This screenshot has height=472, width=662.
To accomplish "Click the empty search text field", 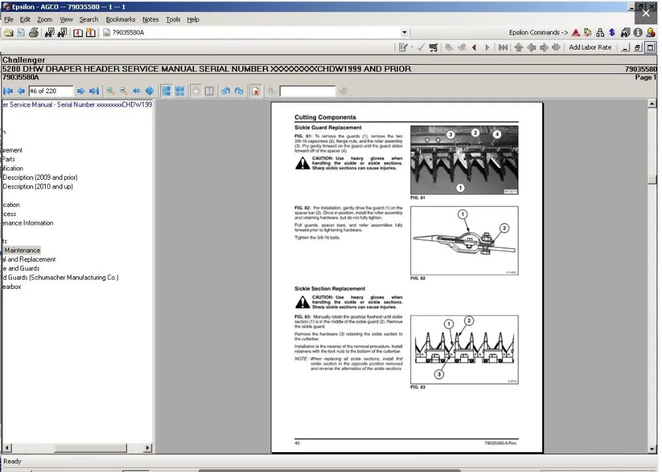I will [x=307, y=91].
